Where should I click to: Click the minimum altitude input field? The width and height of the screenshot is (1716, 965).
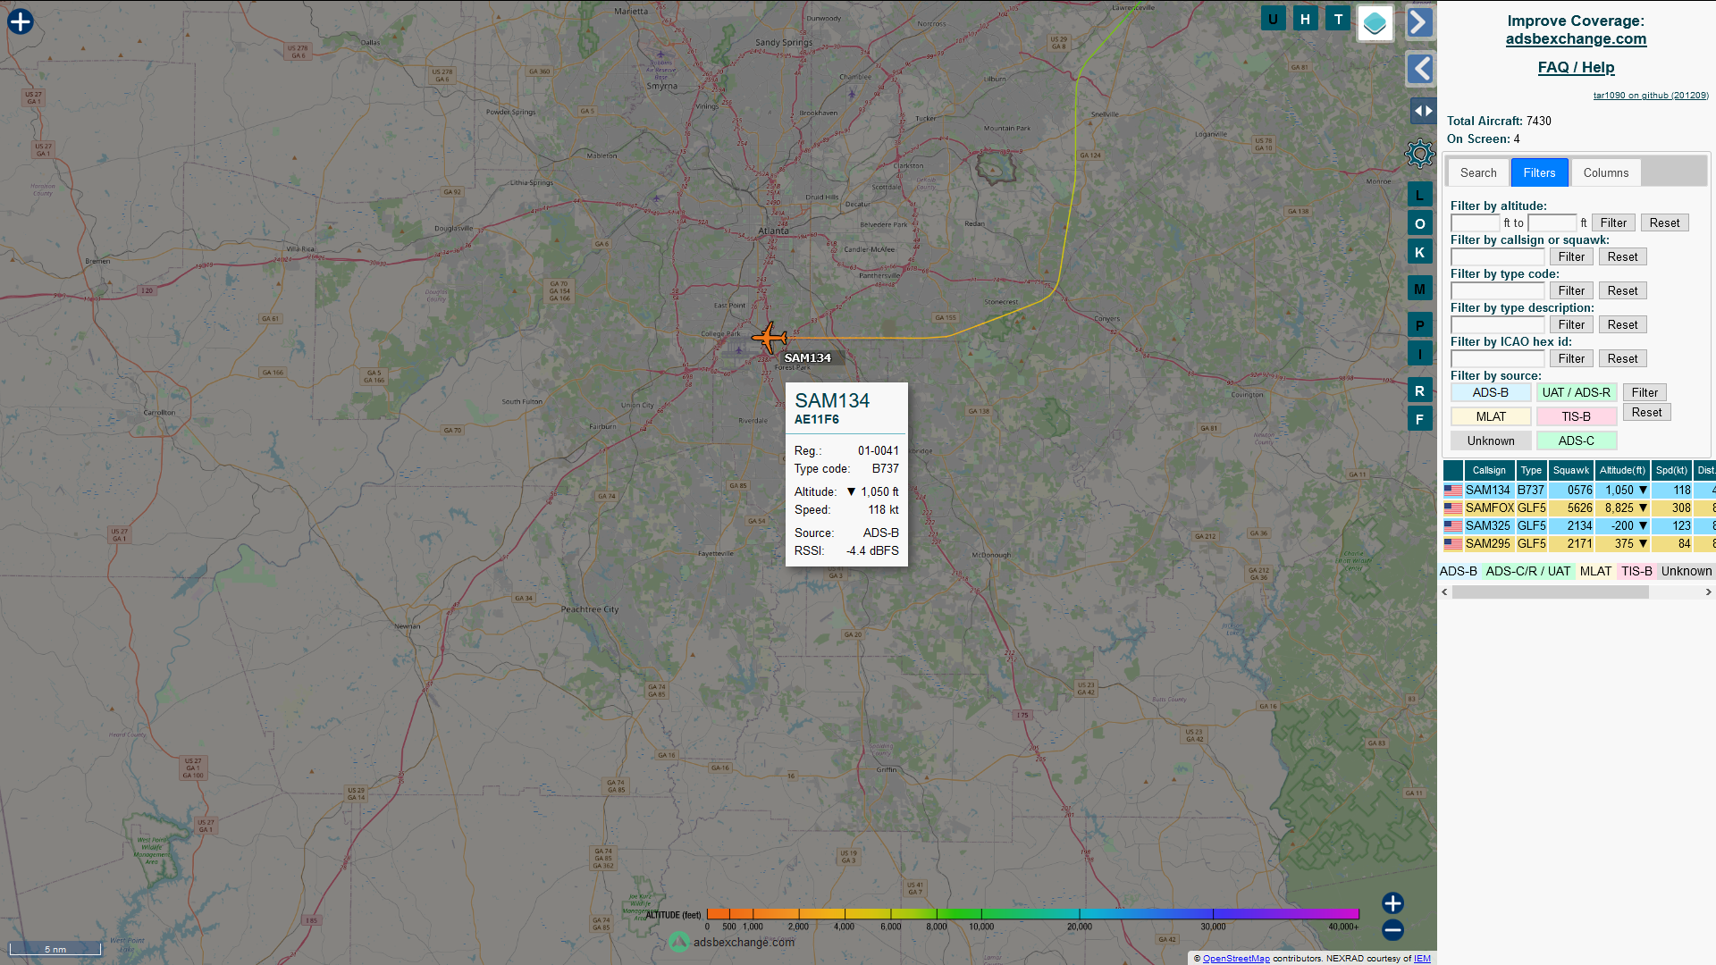coord(1475,222)
